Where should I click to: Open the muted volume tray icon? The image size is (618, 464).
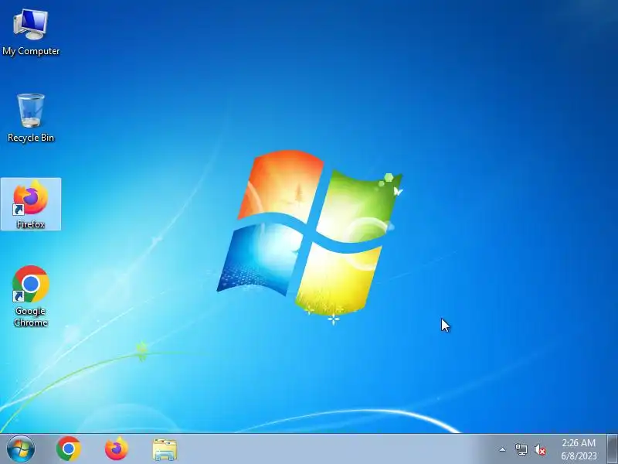[x=540, y=449]
